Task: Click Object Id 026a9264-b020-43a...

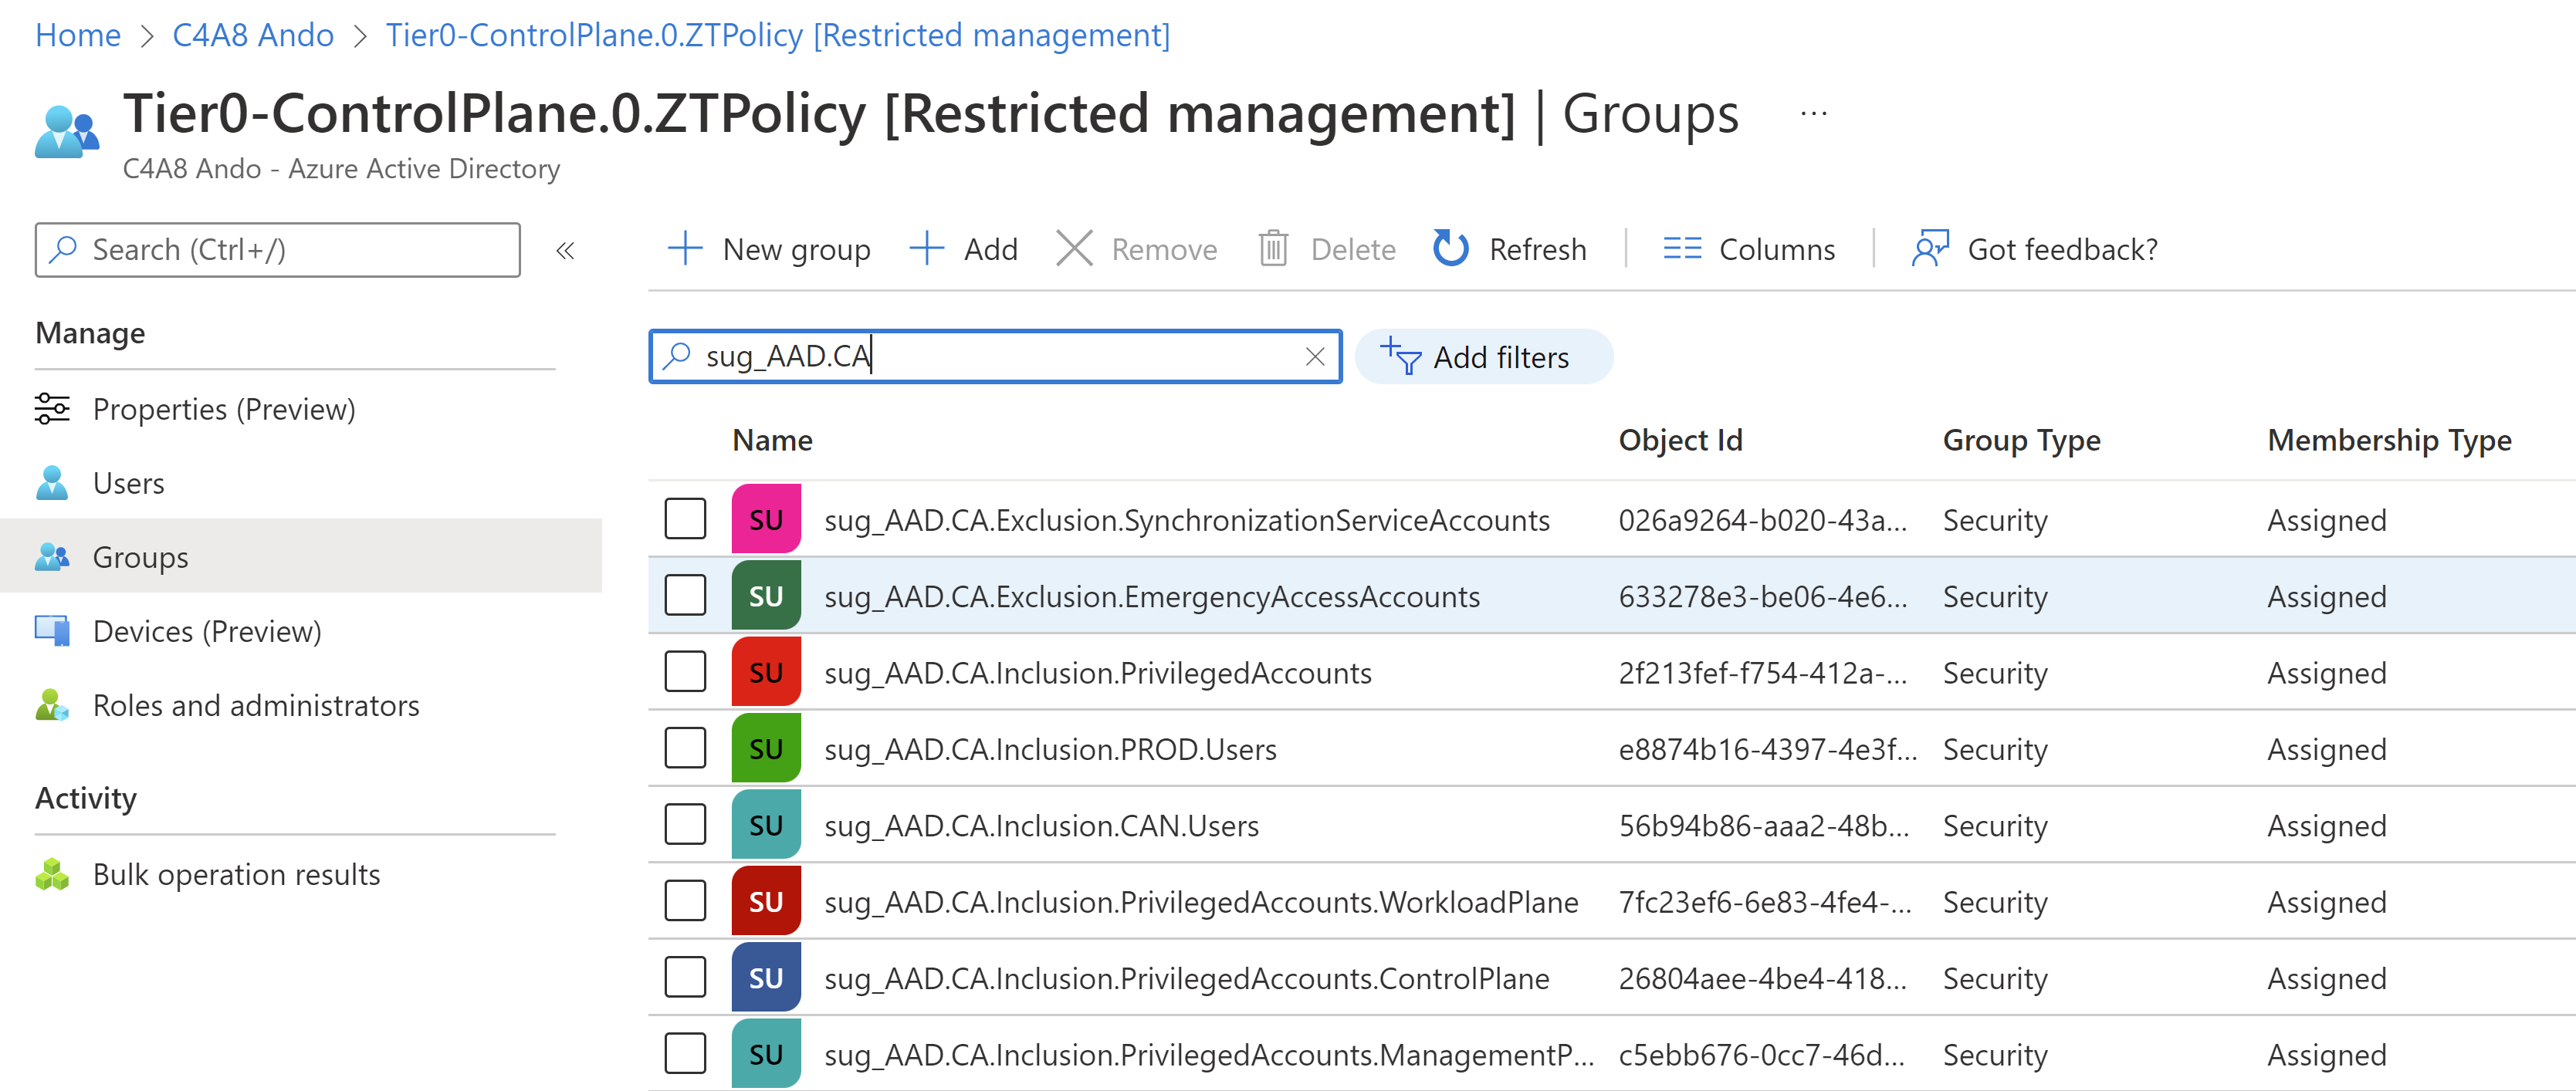Action: click(1763, 519)
